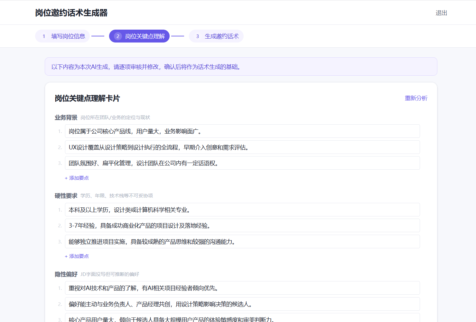Image resolution: width=476 pixels, height=322 pixels.
Task: Click the 业务背景 section label
Action: click(66, 118)
